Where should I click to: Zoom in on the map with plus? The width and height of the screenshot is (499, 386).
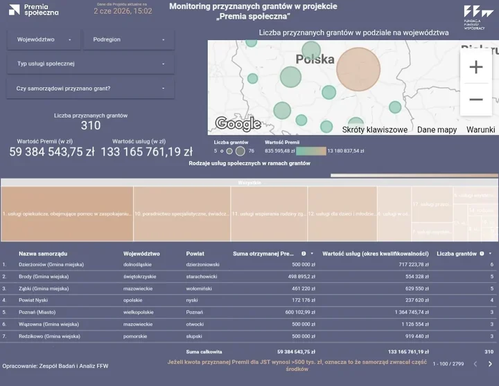pos(476,67)
